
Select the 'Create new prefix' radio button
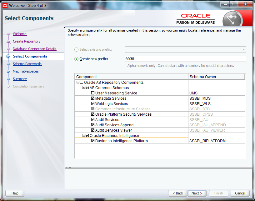point(76,59)
